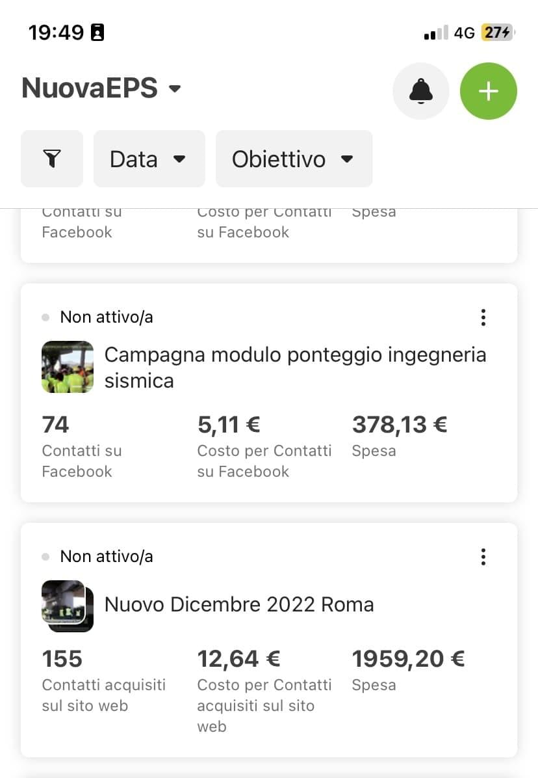
Task: Open the Data dropdown filter
Action: click(x=149, y=159)
